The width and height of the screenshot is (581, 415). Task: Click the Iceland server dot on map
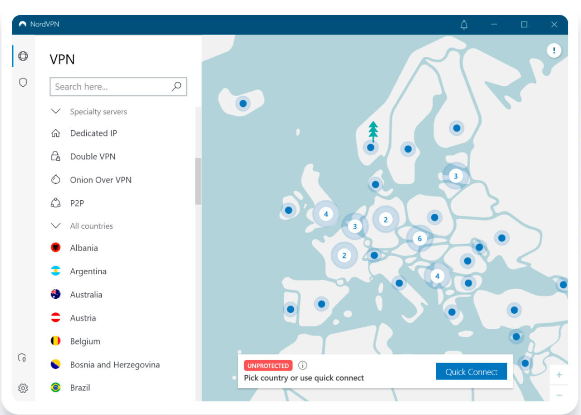click(243, 104)
